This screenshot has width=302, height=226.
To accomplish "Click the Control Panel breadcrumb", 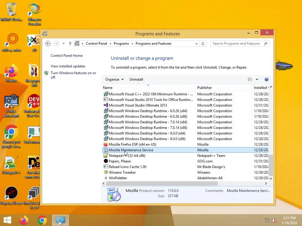I will click(96, 44).
